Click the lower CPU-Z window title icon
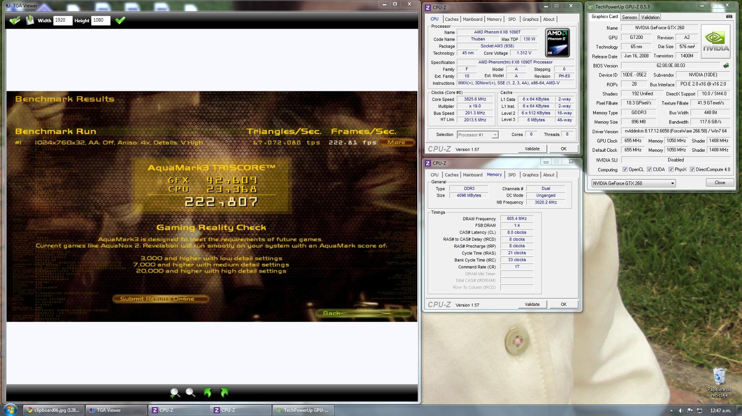The image size is (742, 416). [428, 163]
